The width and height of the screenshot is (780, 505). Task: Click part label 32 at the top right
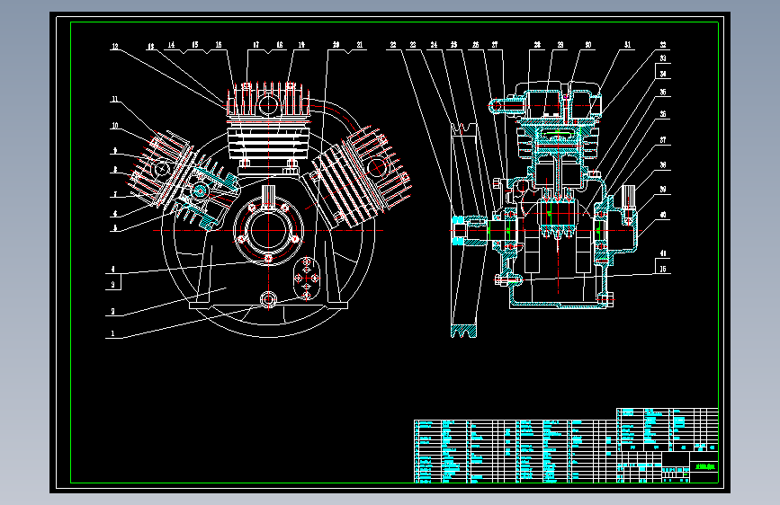(663, 45)
